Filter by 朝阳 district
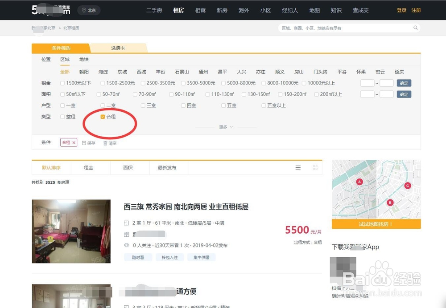The height and width of the screenshot is (308, 446). (x=84, y=72)
